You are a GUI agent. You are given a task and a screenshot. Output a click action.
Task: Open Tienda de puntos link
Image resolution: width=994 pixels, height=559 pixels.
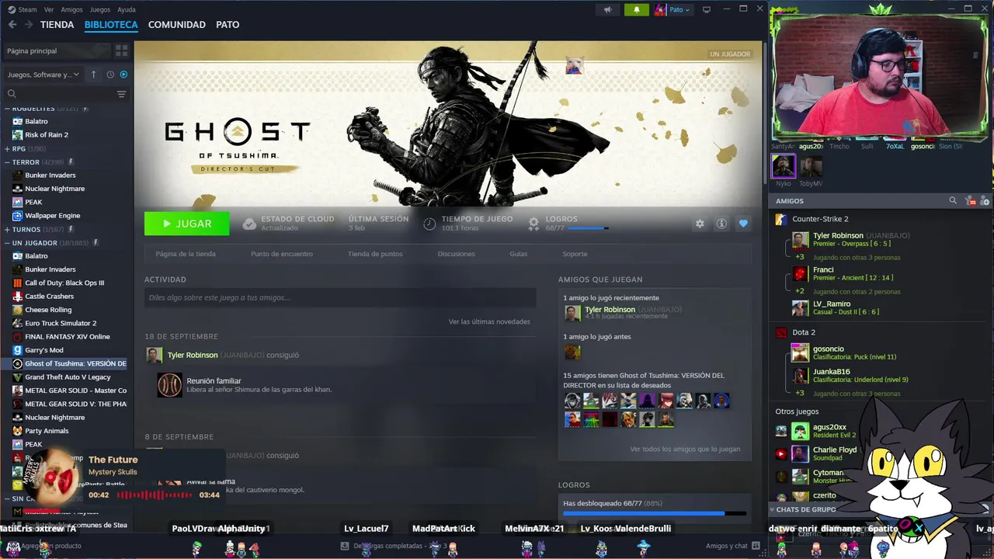tap(375, 254)
